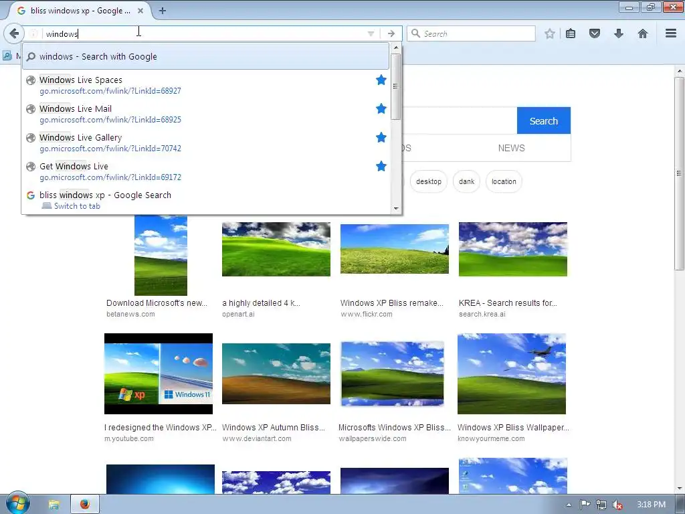
Task: Select the 'location' filter chip
Action: (x=504, y=181)
